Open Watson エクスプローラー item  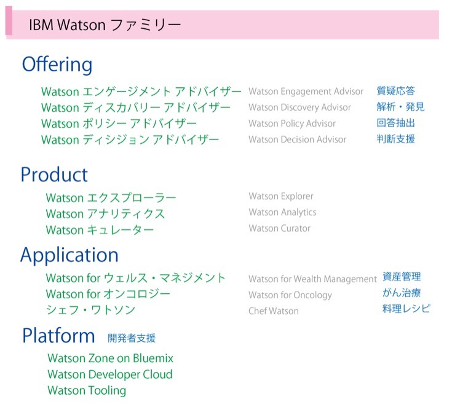click(111, 198)
